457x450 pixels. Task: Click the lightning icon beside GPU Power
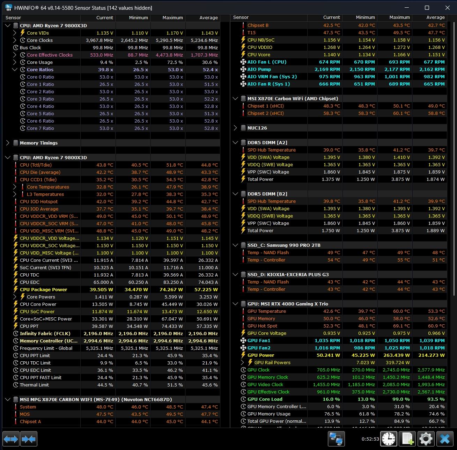(x=243, y=355)
